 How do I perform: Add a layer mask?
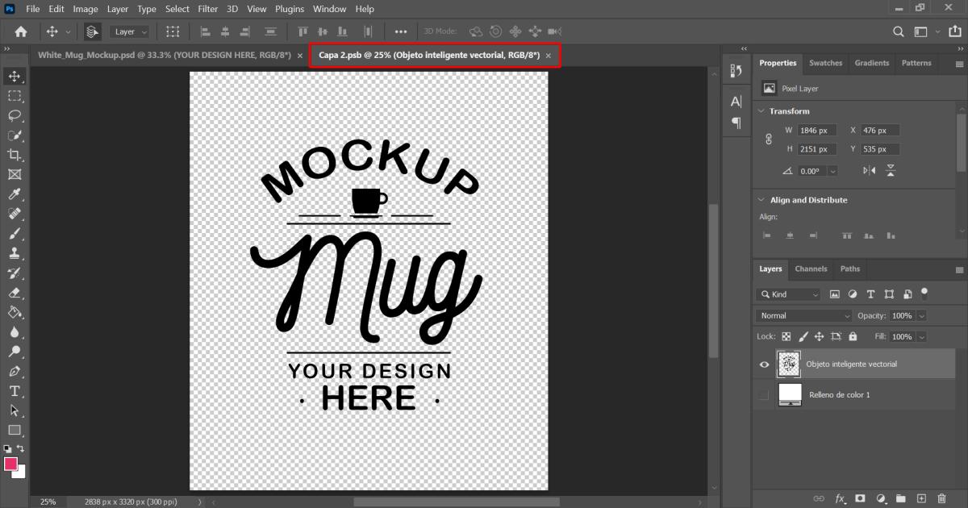860,498
